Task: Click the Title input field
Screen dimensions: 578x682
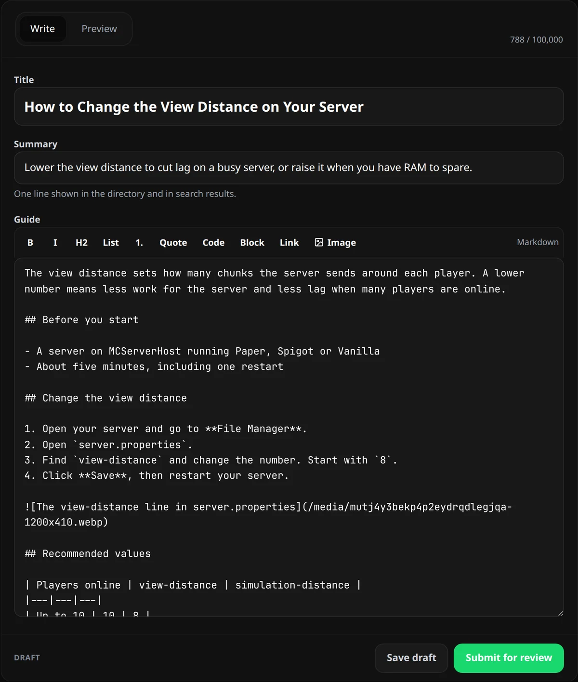Action: click(289, 106)
